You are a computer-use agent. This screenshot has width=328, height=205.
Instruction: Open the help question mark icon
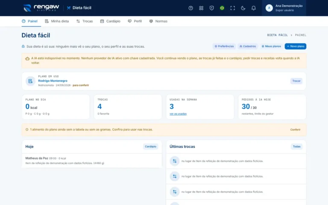point(190,8)
